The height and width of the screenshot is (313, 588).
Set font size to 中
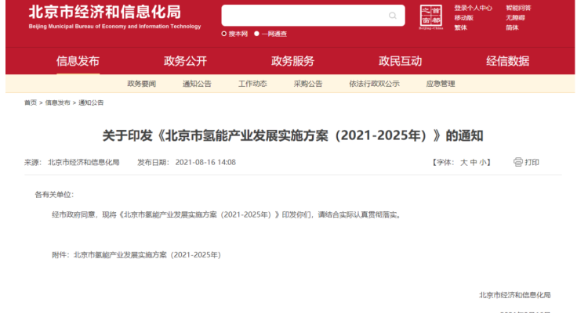click(x=474, y=162)
